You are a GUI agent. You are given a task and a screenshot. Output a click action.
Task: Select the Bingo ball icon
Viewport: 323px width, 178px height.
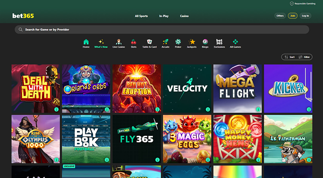[205, 42]
